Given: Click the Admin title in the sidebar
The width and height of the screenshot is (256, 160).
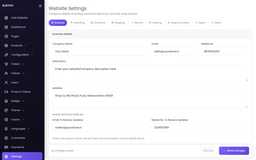Looking at the screenshot, I should point(8,5).
